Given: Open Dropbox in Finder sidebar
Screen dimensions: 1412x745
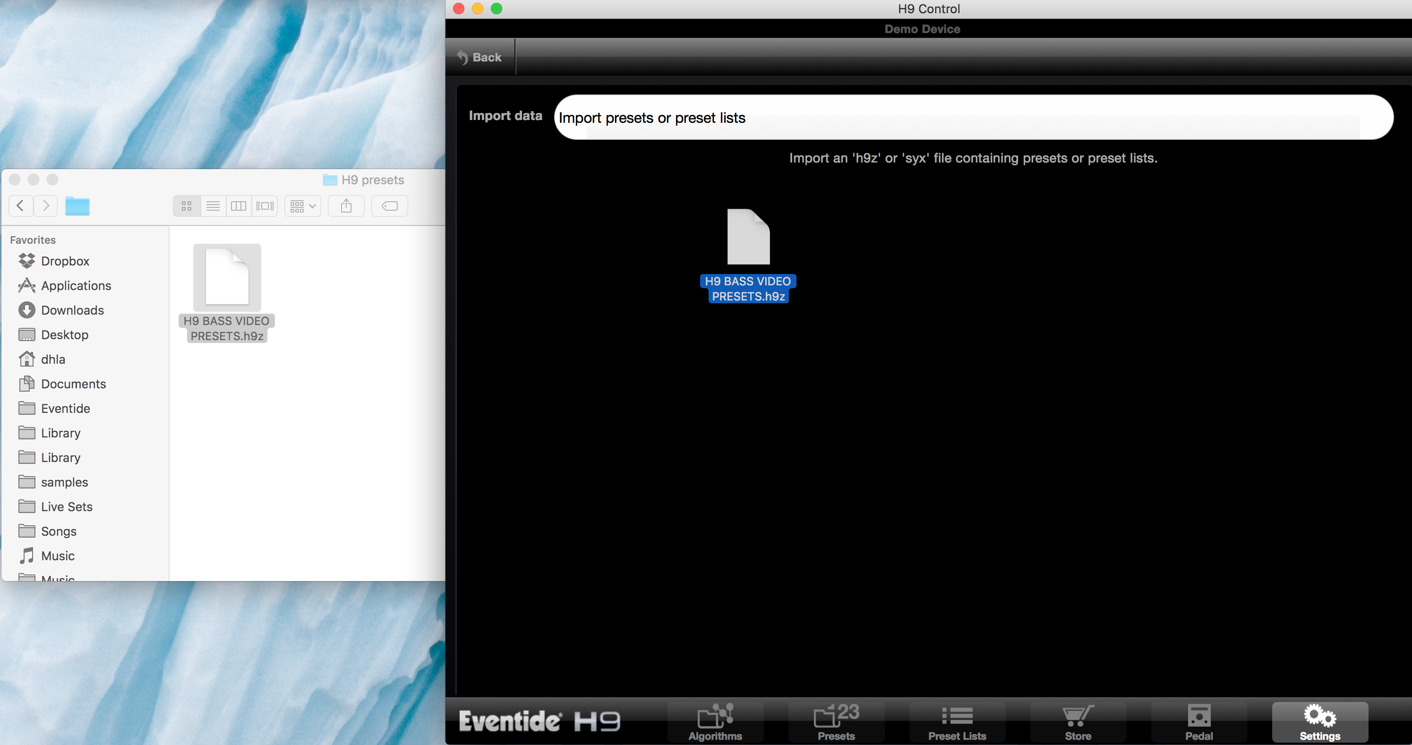Looking at the screenshot, I should 65,261.
